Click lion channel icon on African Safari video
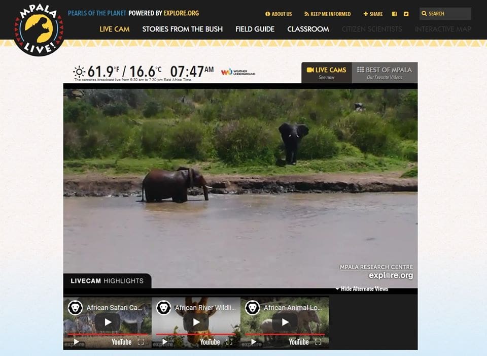Screen dimensions: 487x356 click(x=75, y=308)
